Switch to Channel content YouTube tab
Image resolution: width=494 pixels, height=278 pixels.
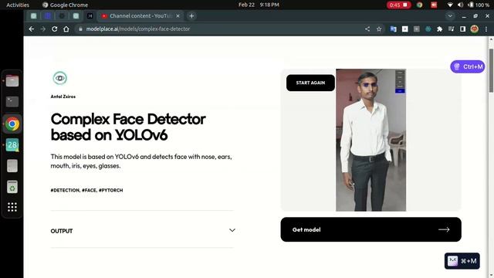[140, 15]
